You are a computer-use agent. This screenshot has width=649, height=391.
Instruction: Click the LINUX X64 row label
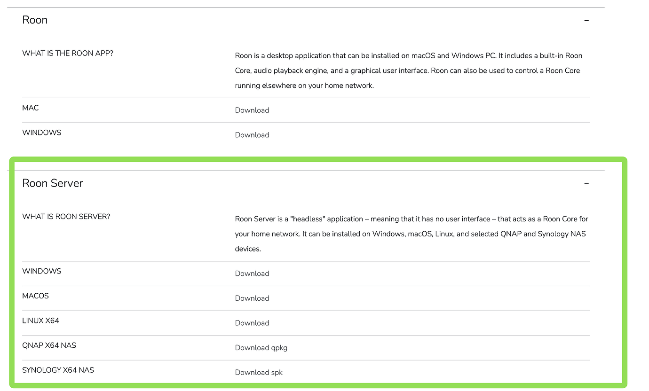click(x=40, y=321)
